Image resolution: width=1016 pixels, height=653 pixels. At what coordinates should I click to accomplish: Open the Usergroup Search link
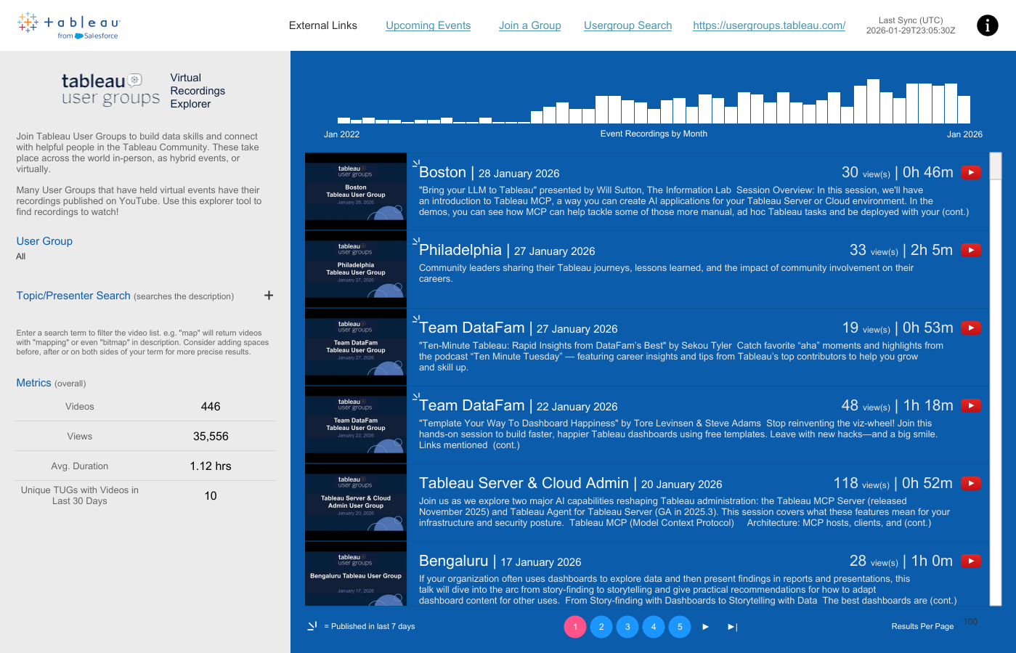(x=627, y=25)
